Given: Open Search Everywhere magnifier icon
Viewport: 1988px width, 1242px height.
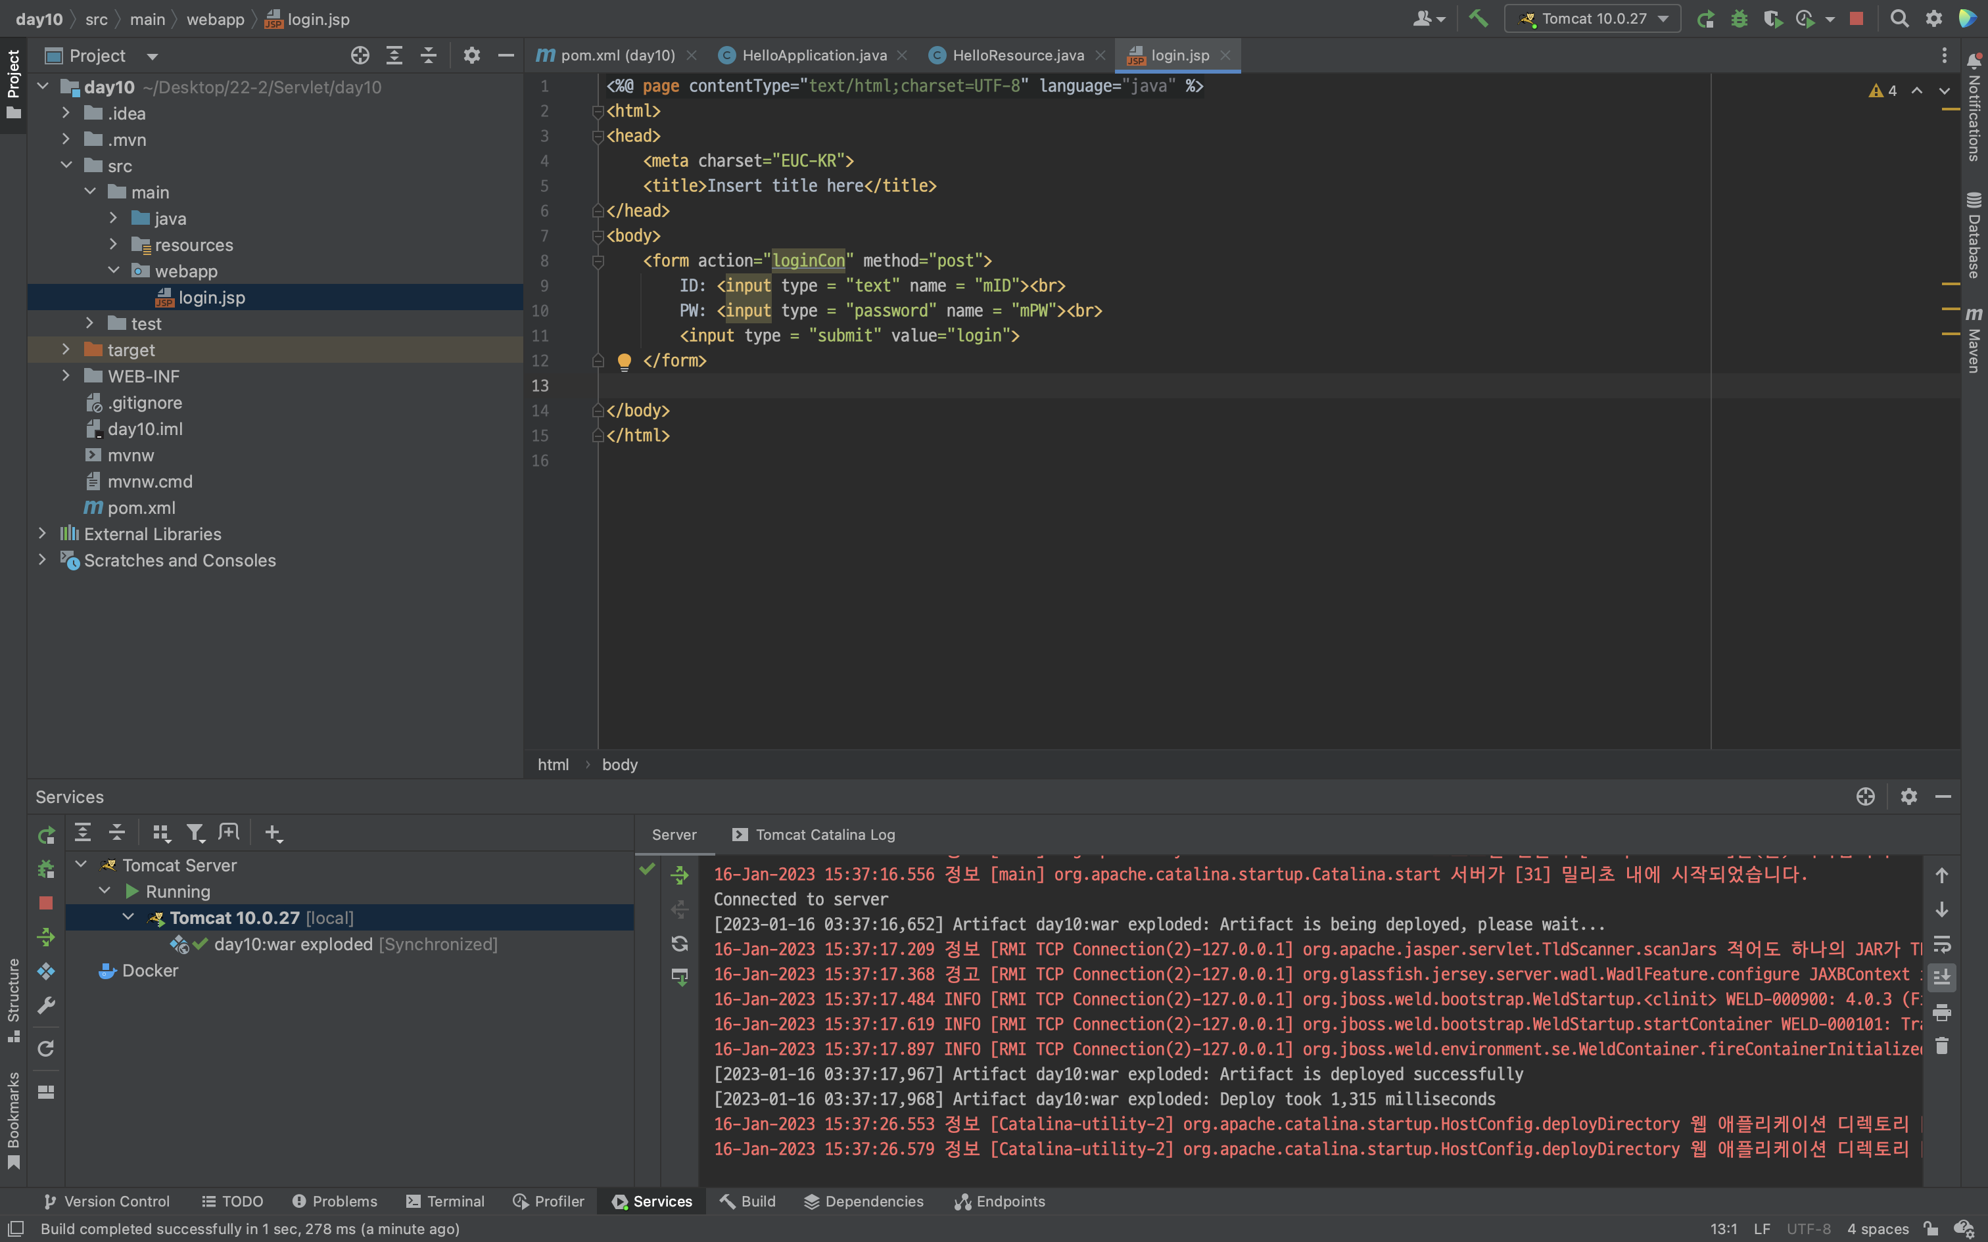Looking at the screenshot, I should [x=1899, y=18].
